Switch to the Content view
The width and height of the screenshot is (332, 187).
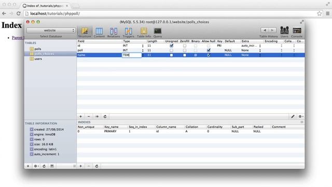click(x=99, y=33)
